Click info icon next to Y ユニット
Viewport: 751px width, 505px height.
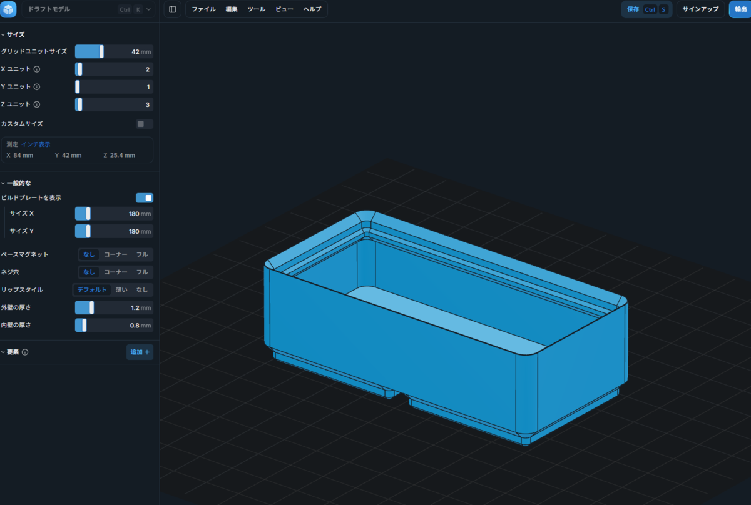[x=37, y=87]
